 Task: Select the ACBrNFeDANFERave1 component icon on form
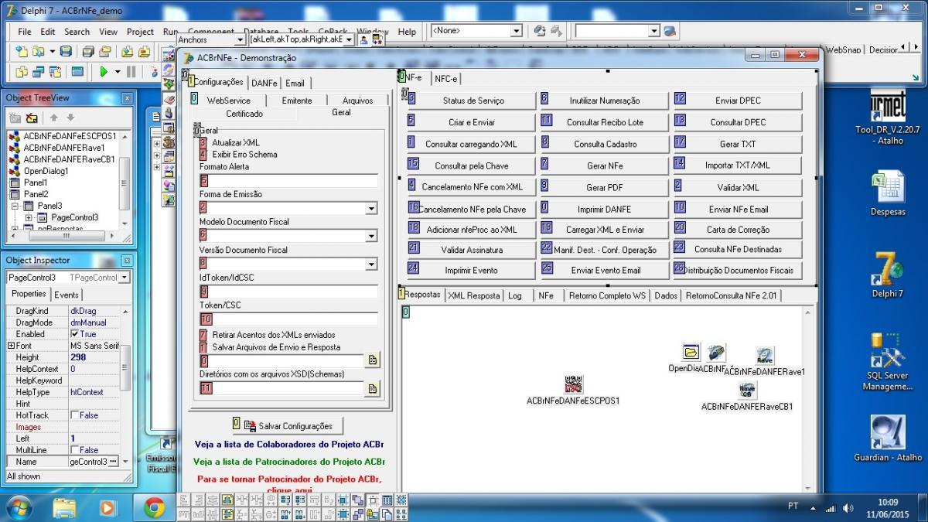pyautogui.click(x=765, y=356)
